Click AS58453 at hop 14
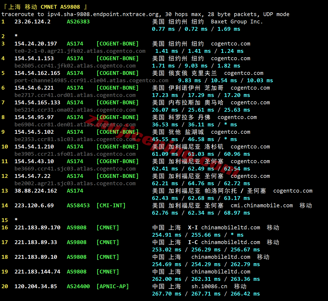This screenshot has width=328, height=301. (x=78, y=205)
